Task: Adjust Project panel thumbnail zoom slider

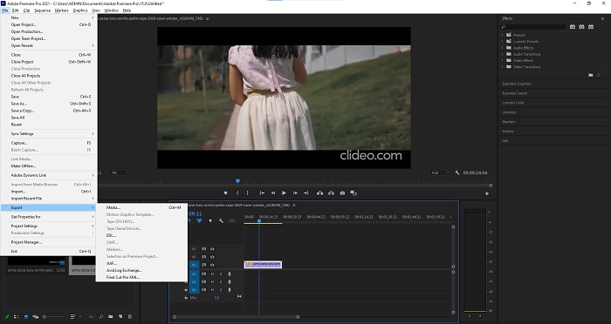Action: coord(53,317)
